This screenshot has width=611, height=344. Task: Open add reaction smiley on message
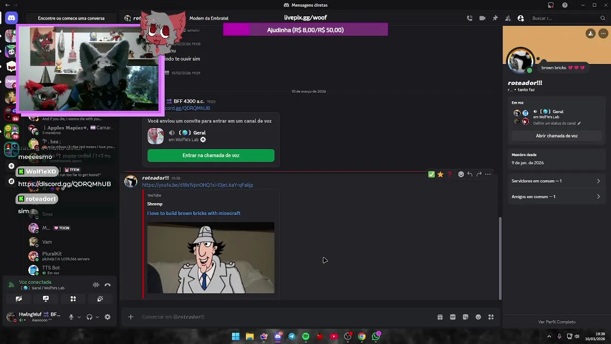point(461,174)
